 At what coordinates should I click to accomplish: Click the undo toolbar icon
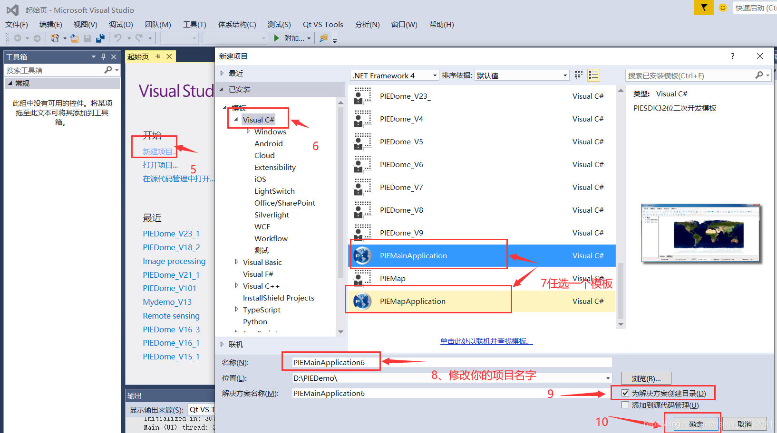[x=118, y=38]
